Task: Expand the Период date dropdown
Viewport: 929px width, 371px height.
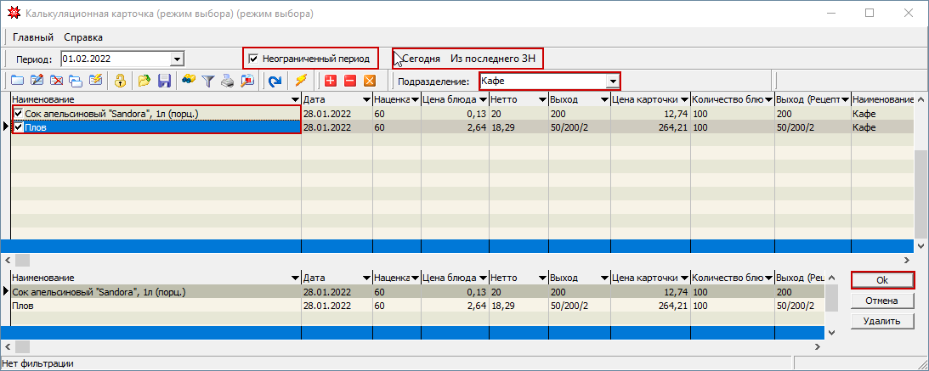Action: tap(177, 59)
